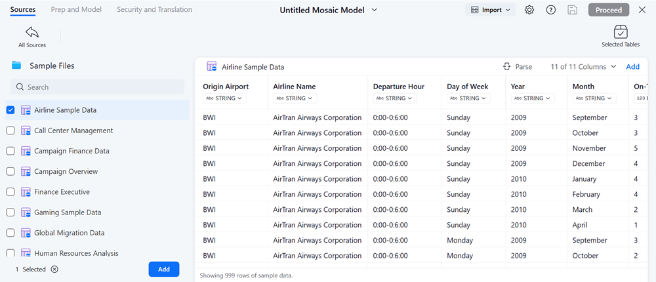Check the Call Center Management checkbox
656x282 pixels.
pyautogui.click(x=10, y=131)
